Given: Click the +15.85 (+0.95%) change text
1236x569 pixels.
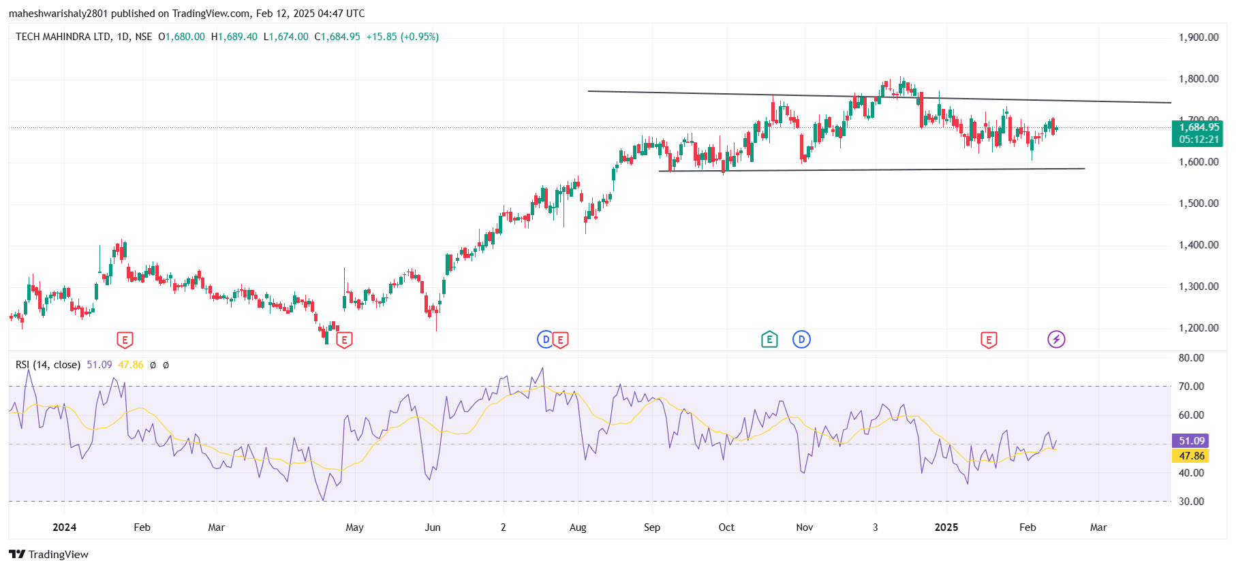Looking at the screenshot, I should point(403,37).
